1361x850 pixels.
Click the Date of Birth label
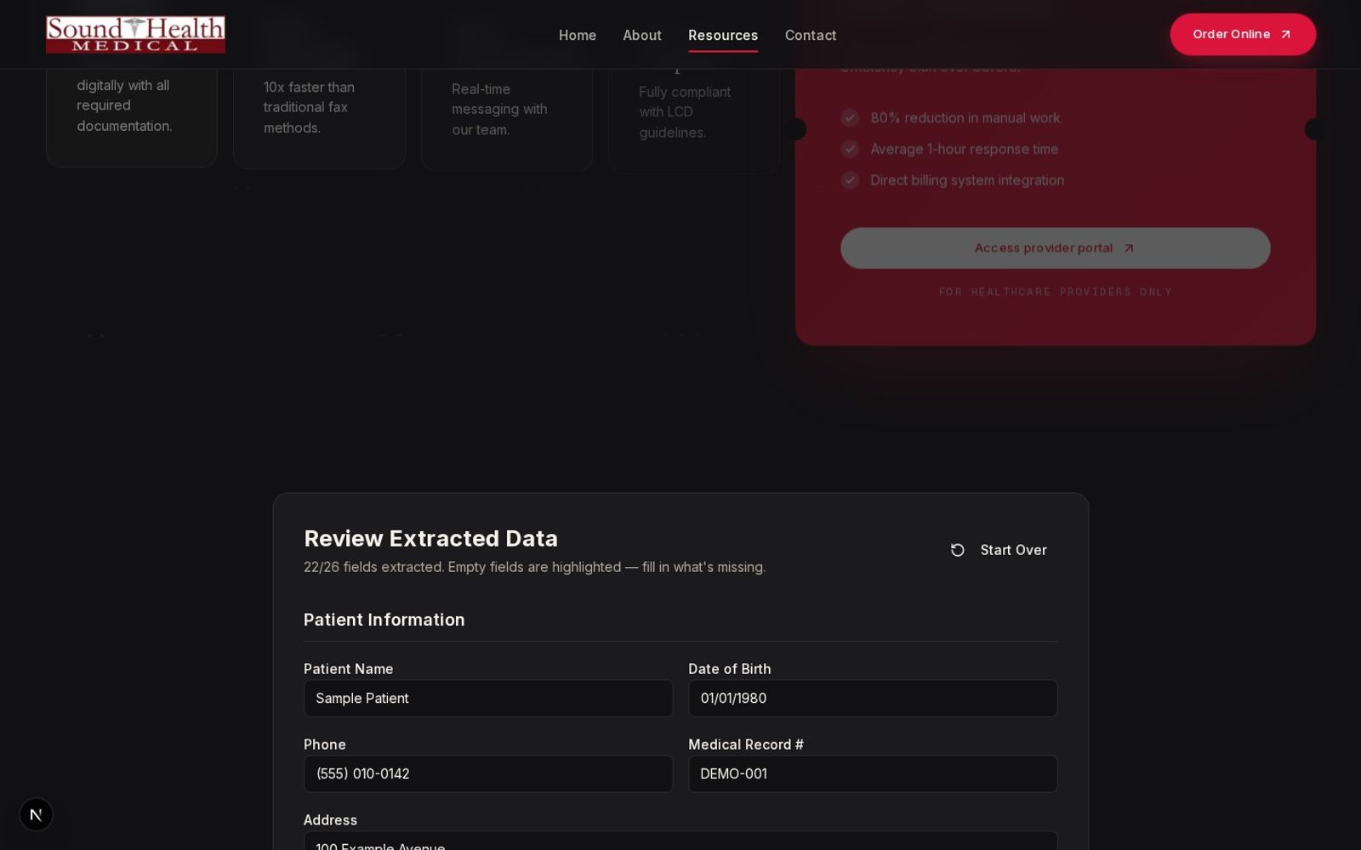point(730,669)
